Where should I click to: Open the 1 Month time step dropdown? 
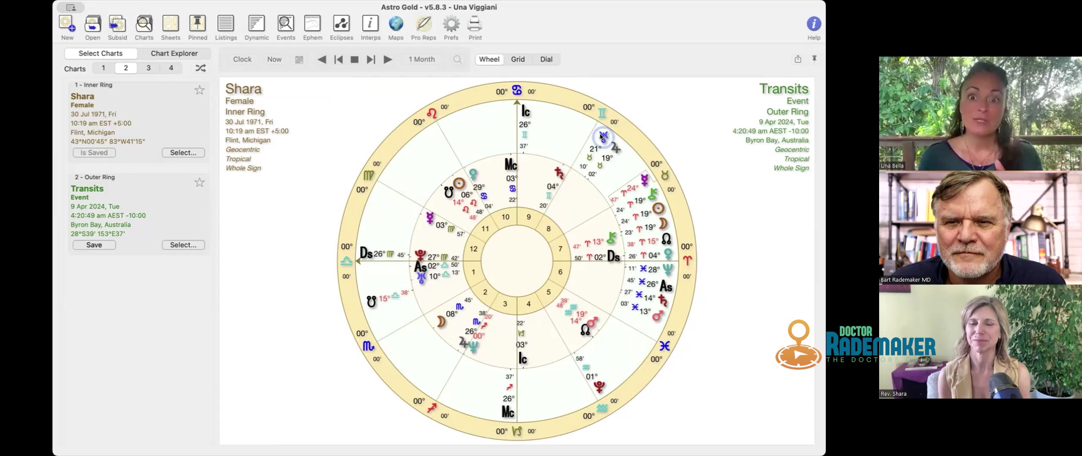pyautogui.click(x=421, y=59)
